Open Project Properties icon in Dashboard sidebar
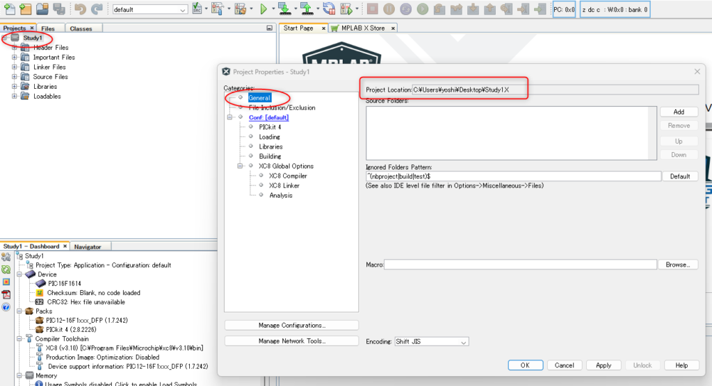Image resolution: width=712 pixels, height=386 pixels. pos(6,257)
